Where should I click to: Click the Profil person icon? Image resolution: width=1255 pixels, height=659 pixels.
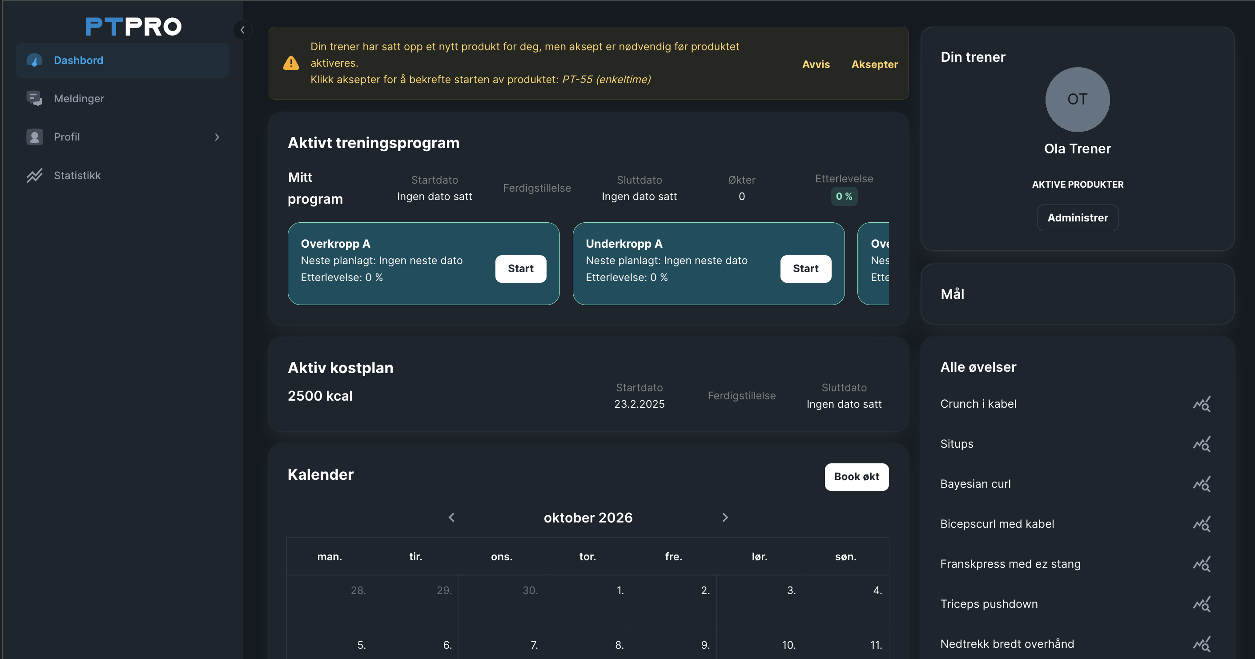(34, 137)
